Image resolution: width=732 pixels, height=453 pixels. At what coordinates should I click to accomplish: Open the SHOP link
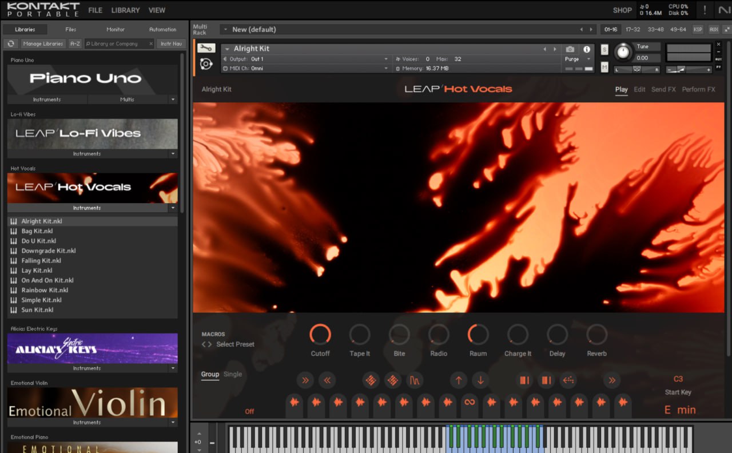coord(622,10)
